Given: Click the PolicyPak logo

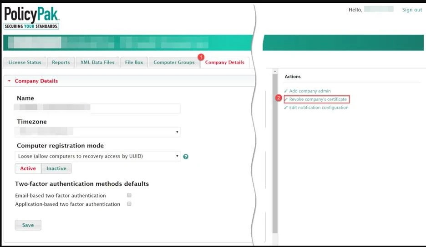Looking at the screenshot, I should 32,17.
